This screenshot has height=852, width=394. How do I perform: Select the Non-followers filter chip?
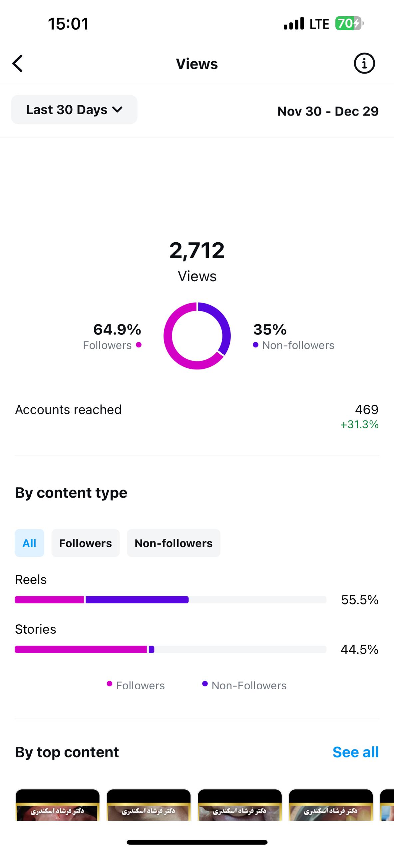[x=174, y=543]
